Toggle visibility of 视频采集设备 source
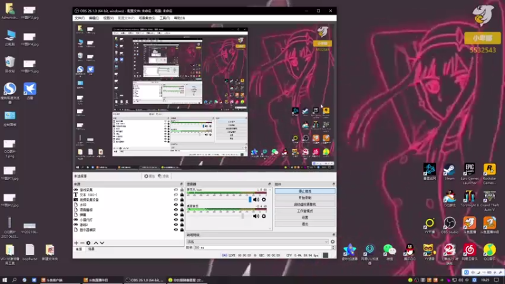This screenshot has width=505, height=284. click(176, 200)
